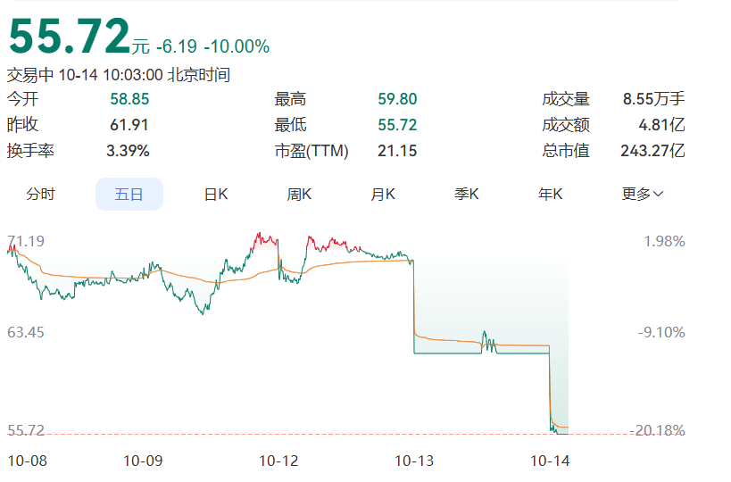Click the -10.00% change percentage
The width and height of the screenshot is (731, 482).
(237, 46)
